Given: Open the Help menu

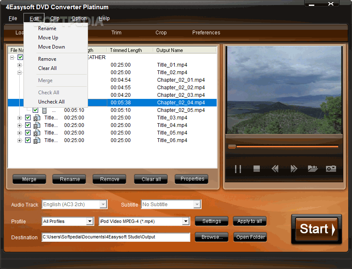Looking at the screenshot, I should coord(104,18).
